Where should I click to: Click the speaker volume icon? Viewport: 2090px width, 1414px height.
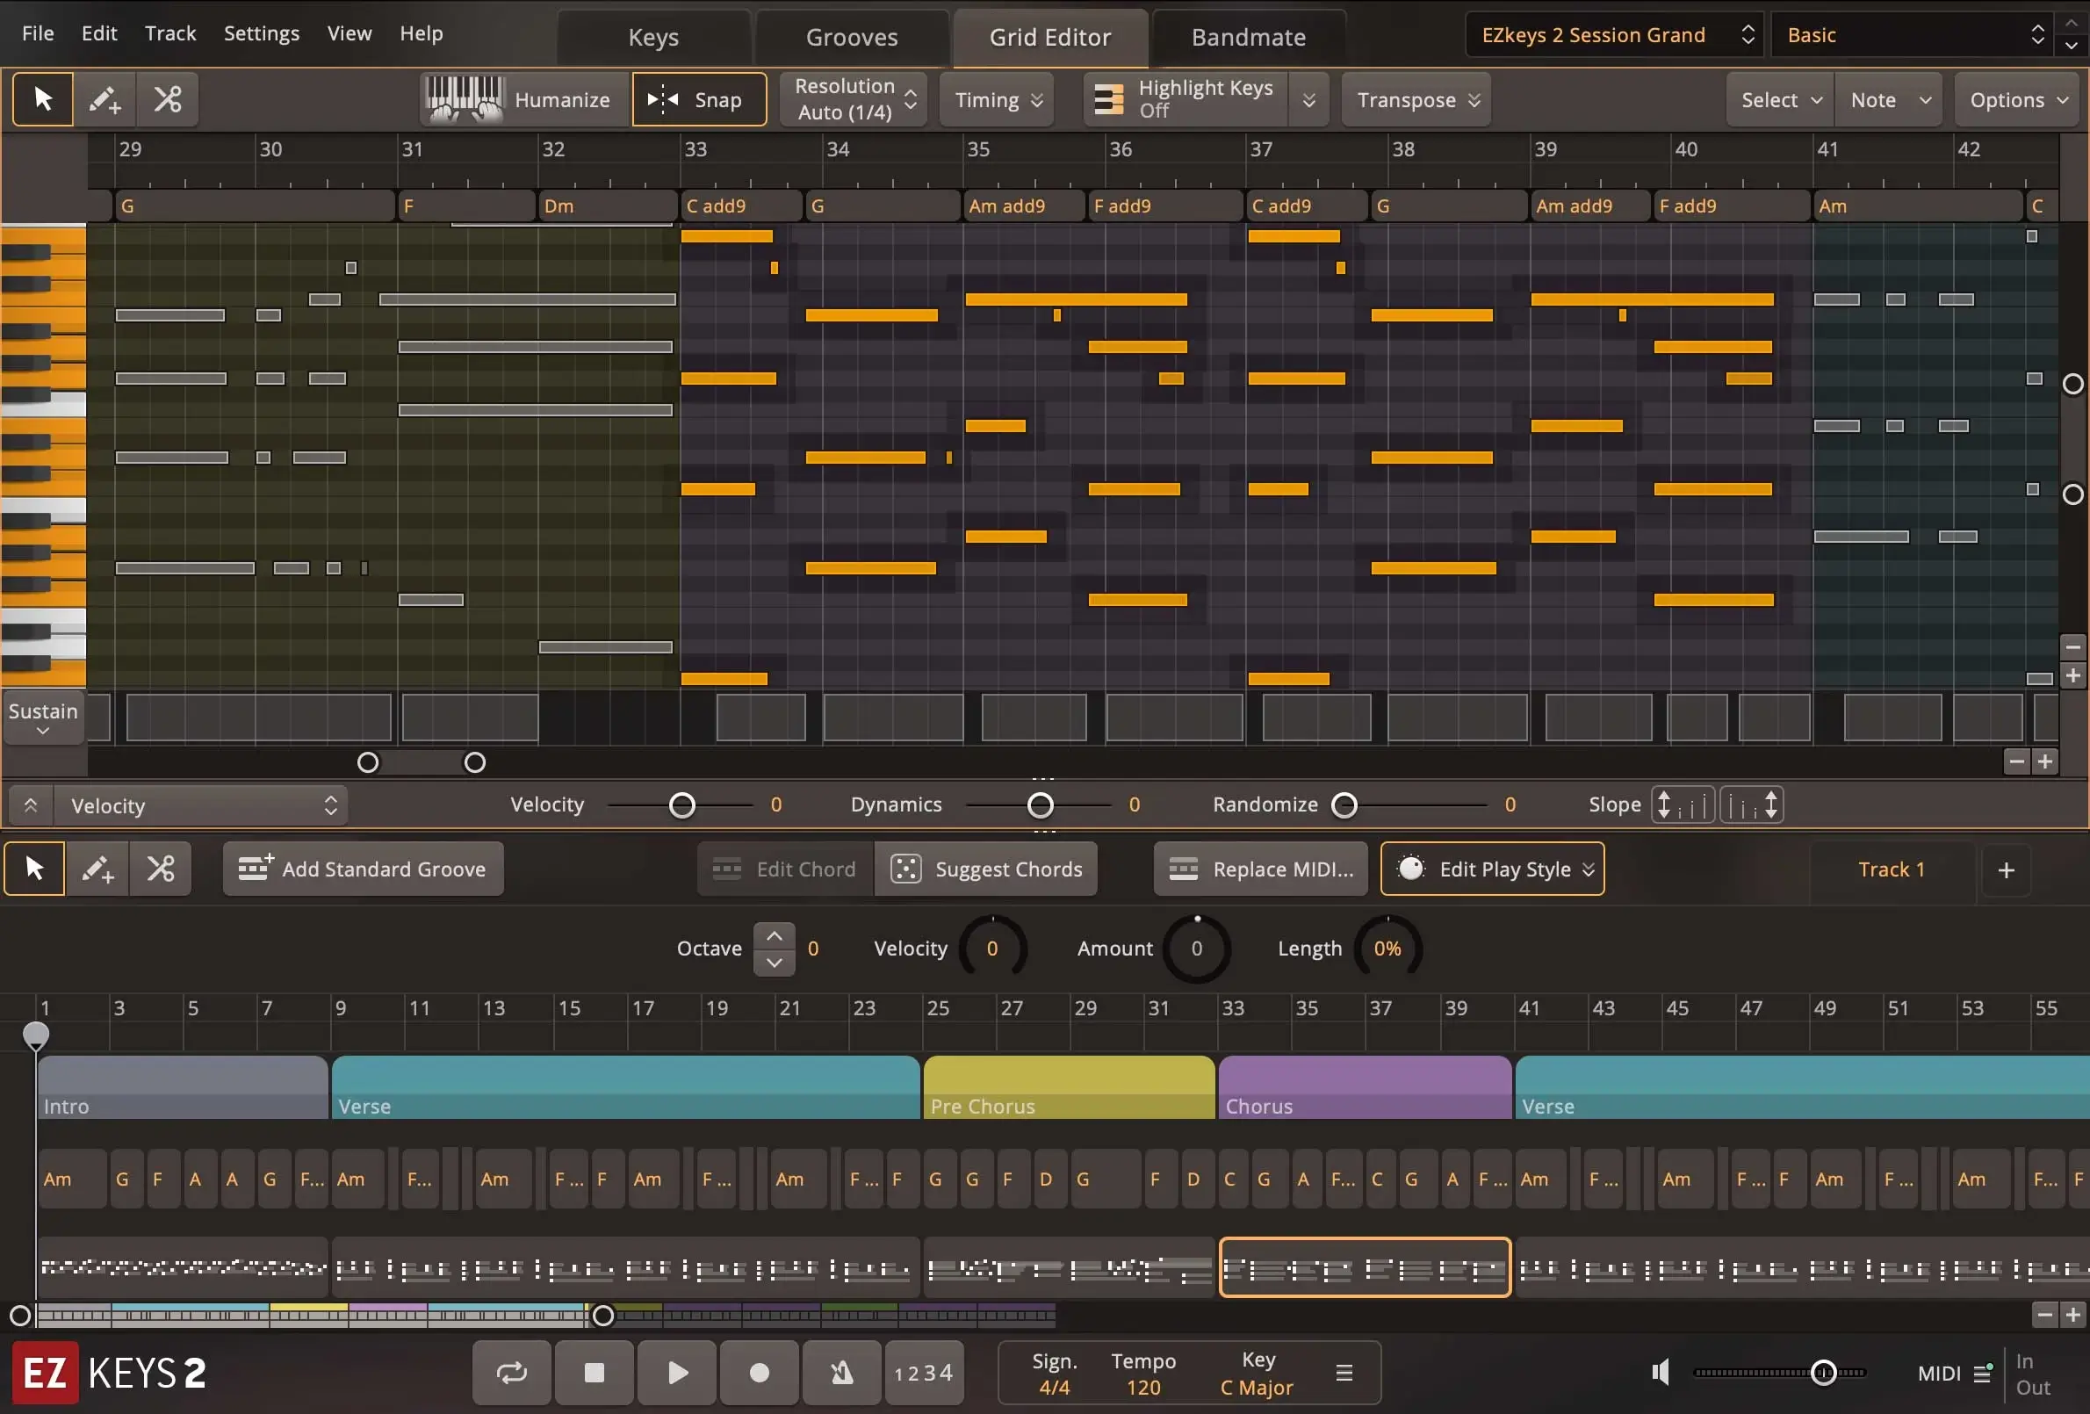[x=1660, y=1373]
